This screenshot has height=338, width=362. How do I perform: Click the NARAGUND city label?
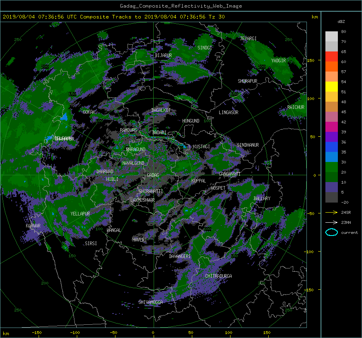(x=136, y=150)
